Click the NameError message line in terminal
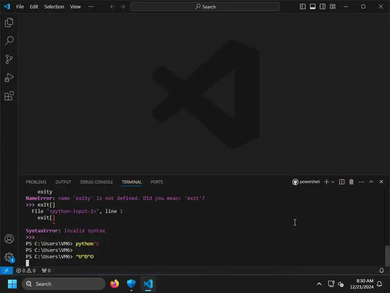390x293 pixels. tap(115, 198)
